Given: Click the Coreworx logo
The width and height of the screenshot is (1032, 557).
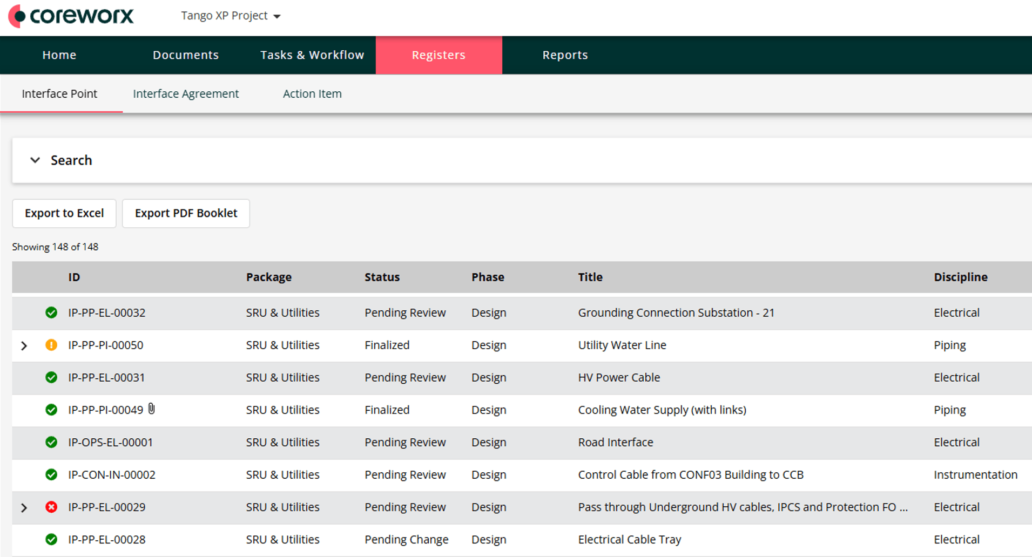Looking at the screenshot, I should [x=71, y=16].
